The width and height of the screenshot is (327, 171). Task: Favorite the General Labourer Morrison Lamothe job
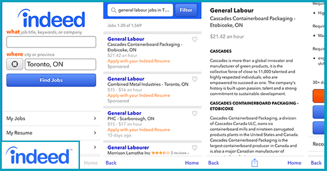(x=194, y=148)
